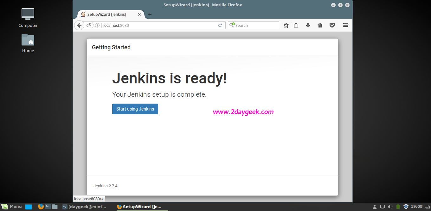Focus the localhost:8080 address field
This screenshot has height=211, width=431.
[158, 25]
